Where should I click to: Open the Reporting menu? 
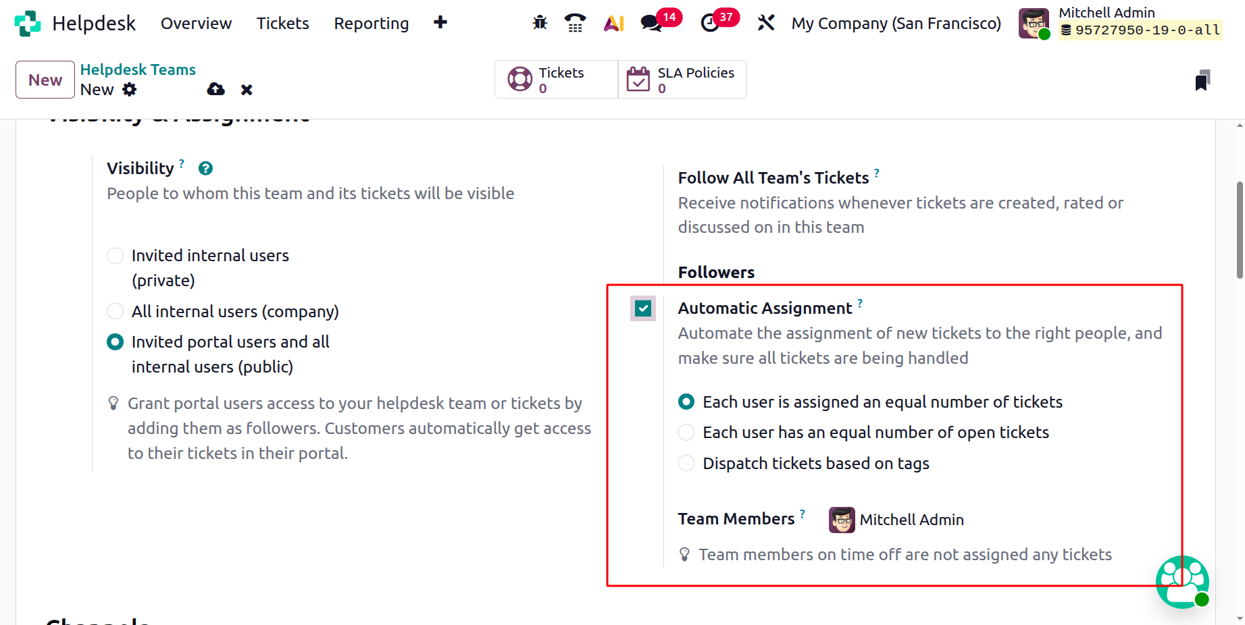click(371, 24)
